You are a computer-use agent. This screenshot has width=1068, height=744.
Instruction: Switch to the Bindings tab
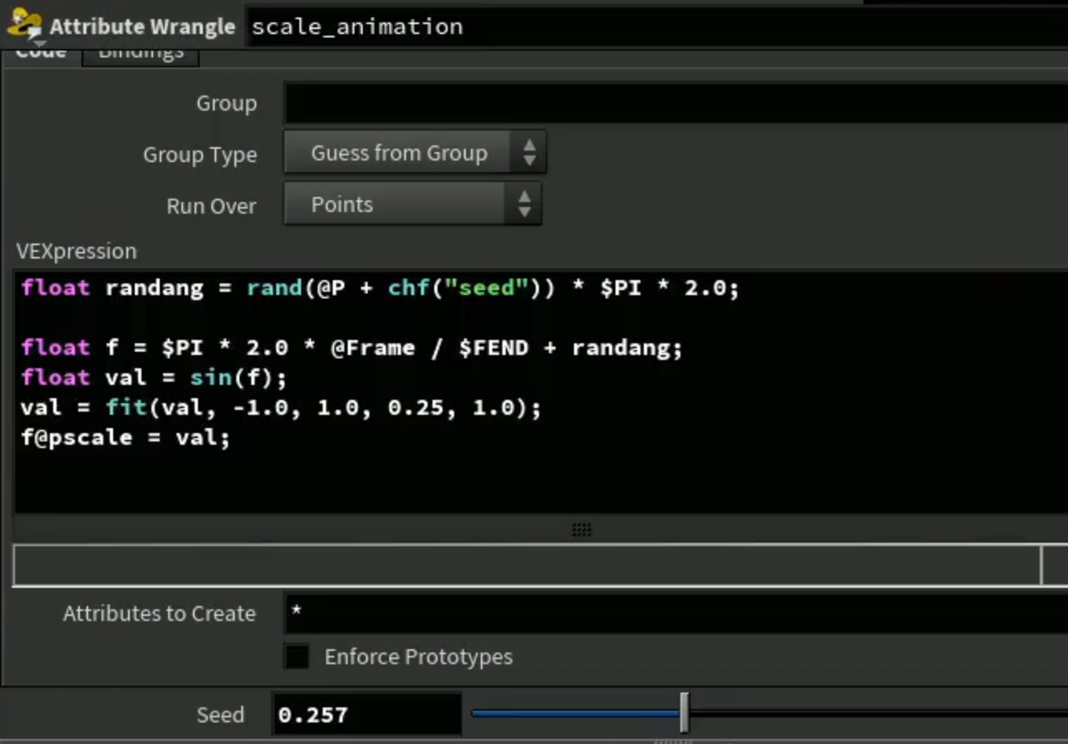pyautogui.click(x=141, y=53)
